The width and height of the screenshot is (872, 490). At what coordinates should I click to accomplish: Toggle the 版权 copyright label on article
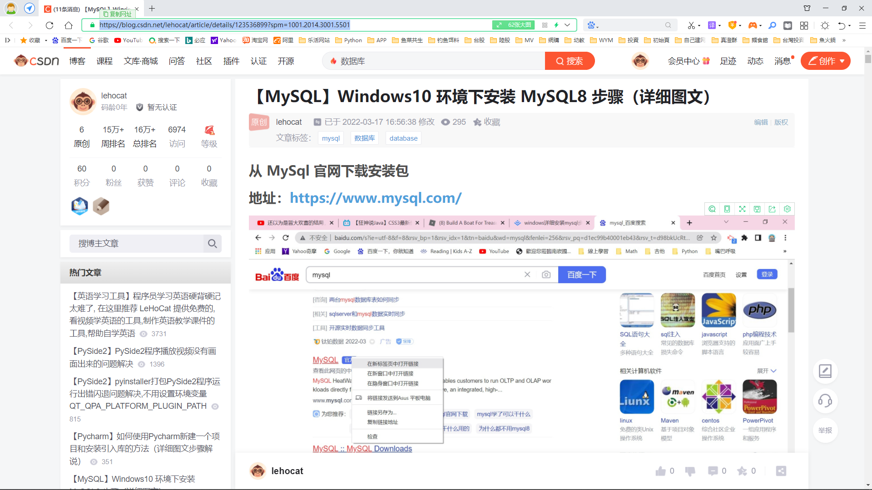pyautogui.click(x=782, y=122)
